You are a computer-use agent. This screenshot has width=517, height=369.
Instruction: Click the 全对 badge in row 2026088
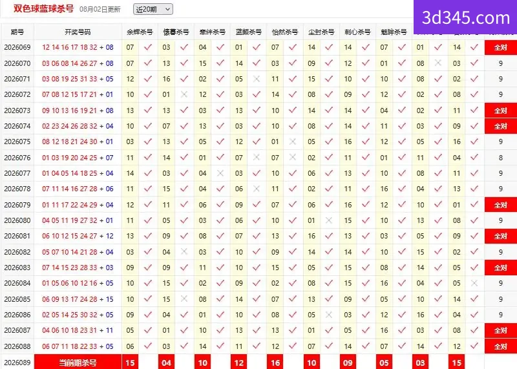pos(500,346)
